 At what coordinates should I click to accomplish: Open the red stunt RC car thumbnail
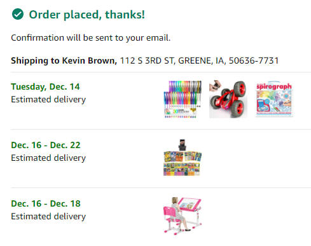click(228, 99)
